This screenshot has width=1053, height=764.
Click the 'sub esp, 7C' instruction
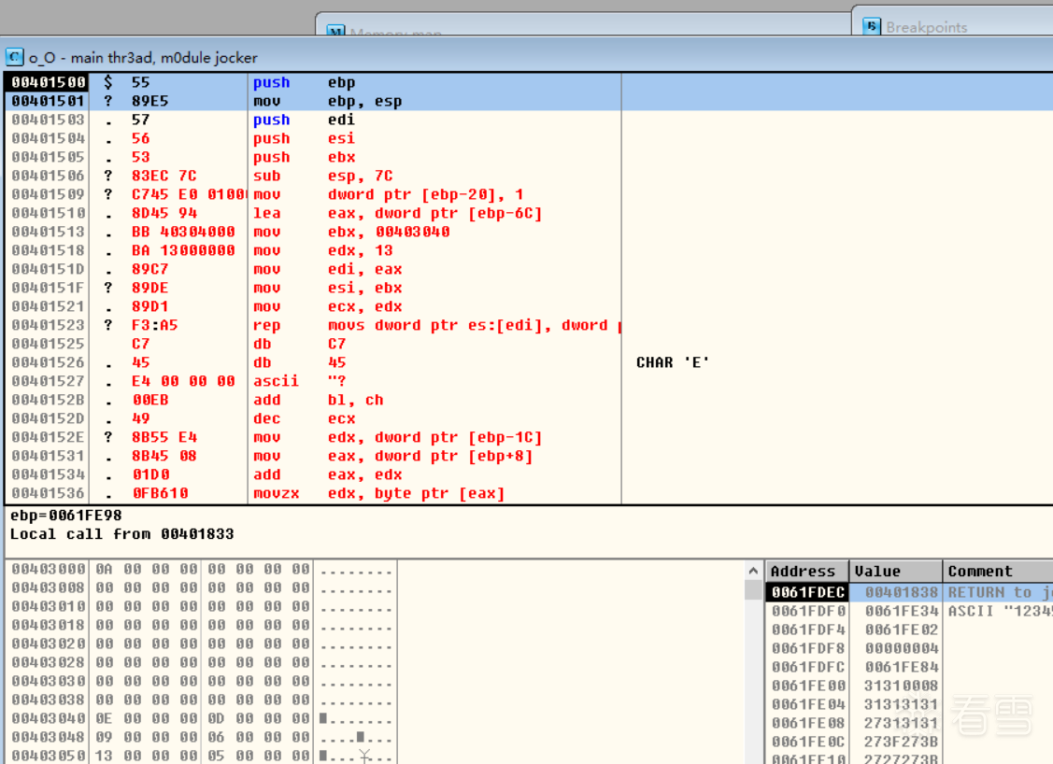[x=322, y=176]
